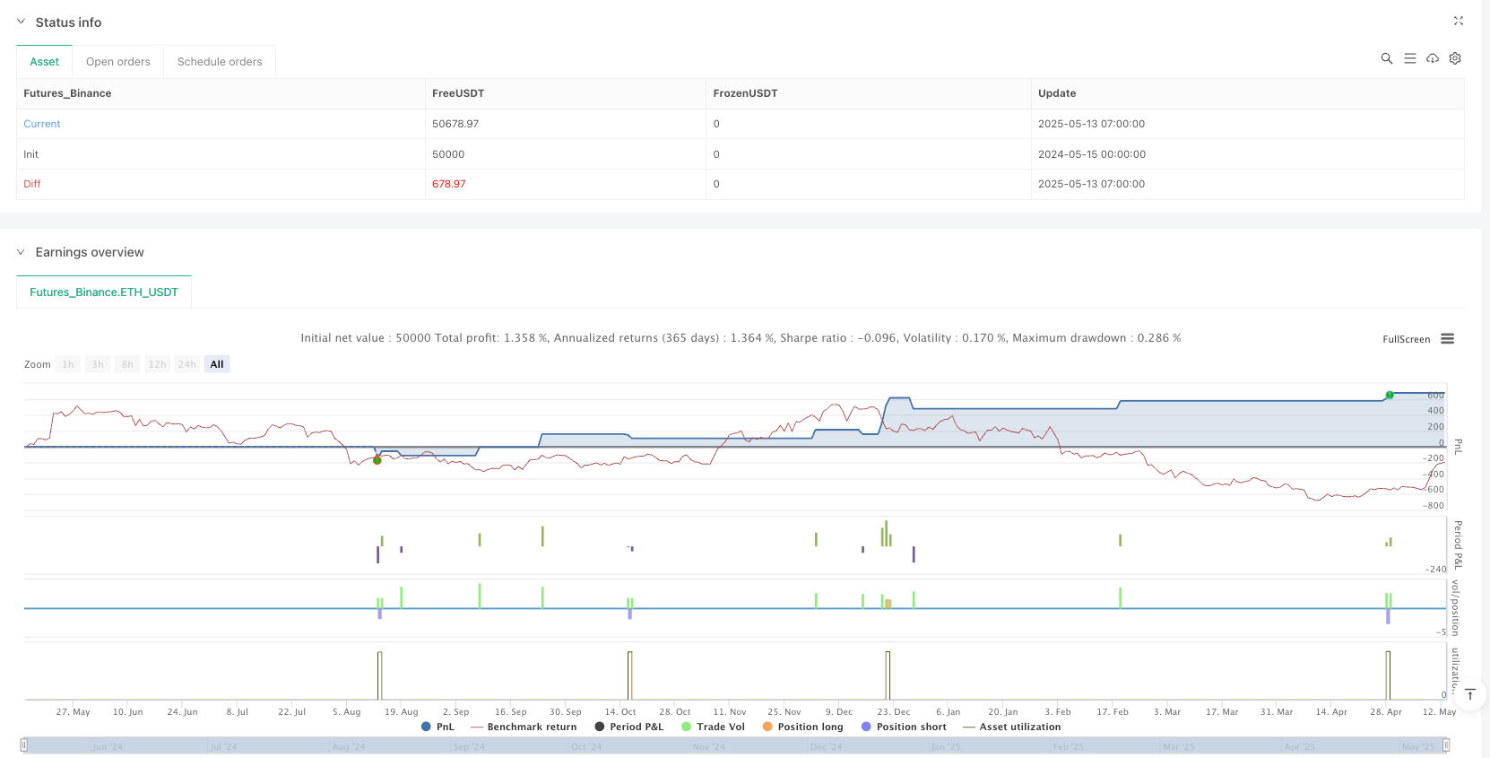Click the green marker on the PnL line

coord(1390,395)
